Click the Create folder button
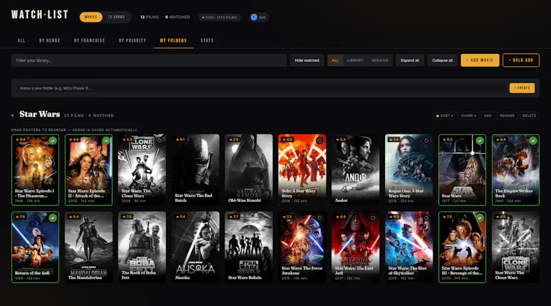Image resolution: width=551 pixels, height=306 pixels. click(522, 88)
